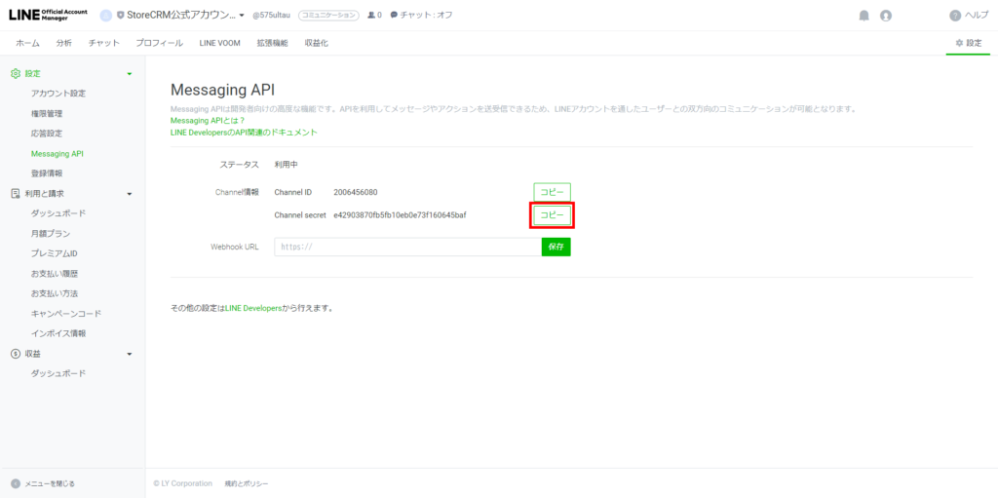Collapse the 利用と請求 sidebar section
Screen dimensions: 998x498
(x=130, y=194)
